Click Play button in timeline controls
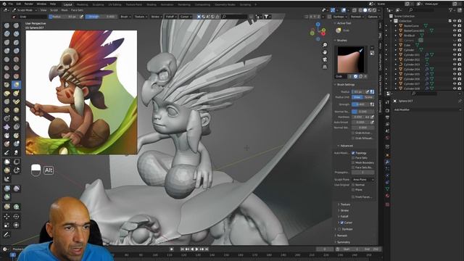464x261 pixels. click(196, 249)
